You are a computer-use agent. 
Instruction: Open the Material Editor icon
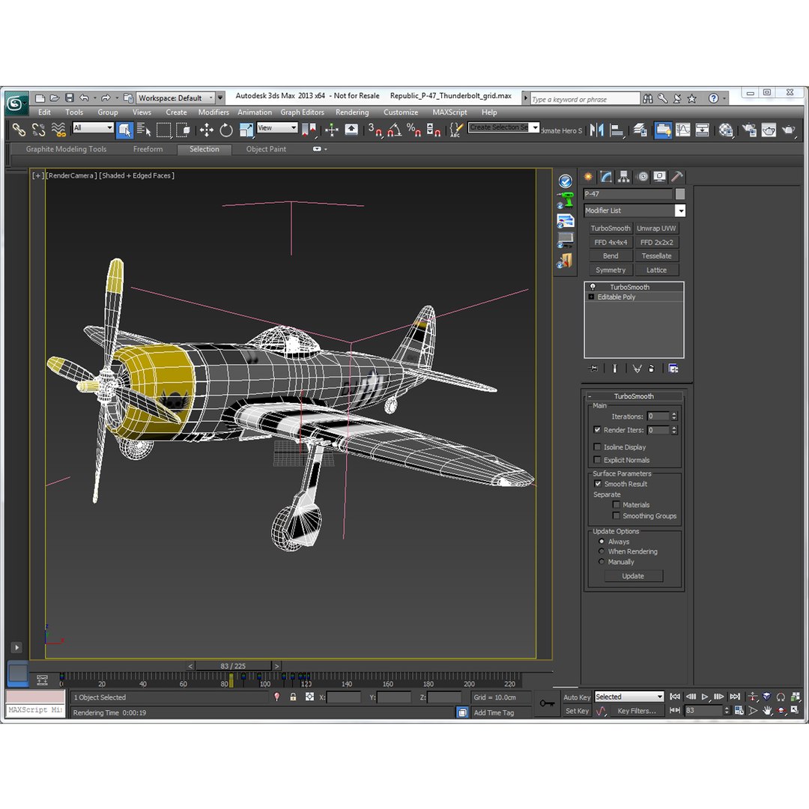pyautogui.click(x=725, y=130)
